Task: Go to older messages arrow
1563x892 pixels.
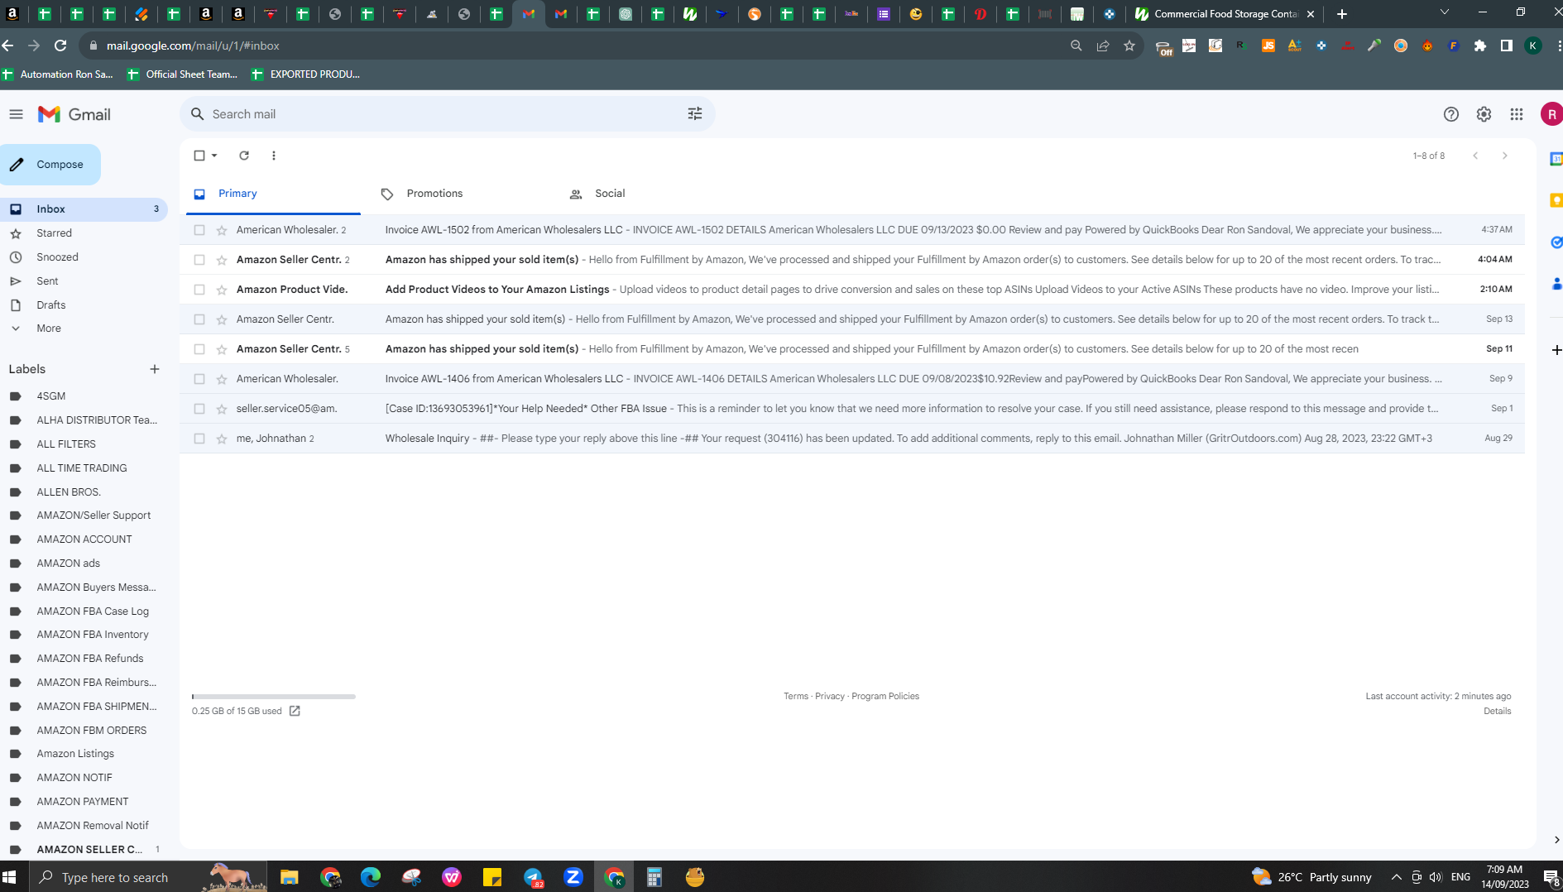Action: (1505, 156)
